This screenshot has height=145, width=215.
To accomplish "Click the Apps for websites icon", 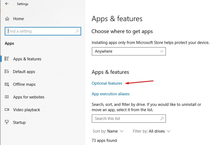I will point(7,97).
